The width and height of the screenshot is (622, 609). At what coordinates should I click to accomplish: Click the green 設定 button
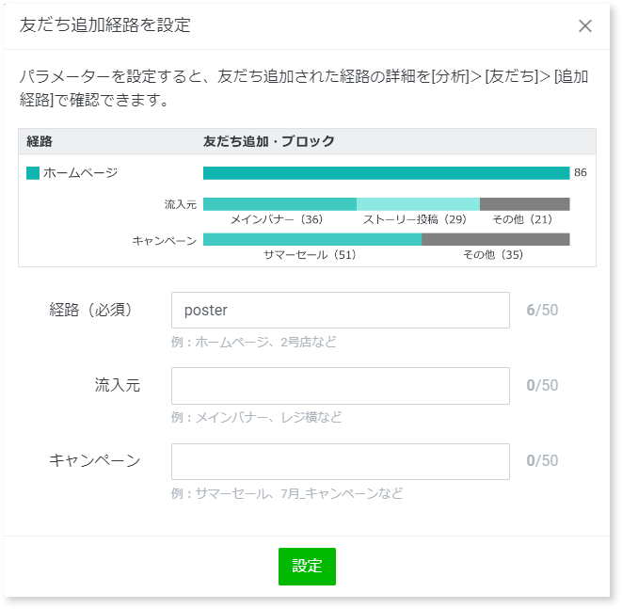click(307, 567)
